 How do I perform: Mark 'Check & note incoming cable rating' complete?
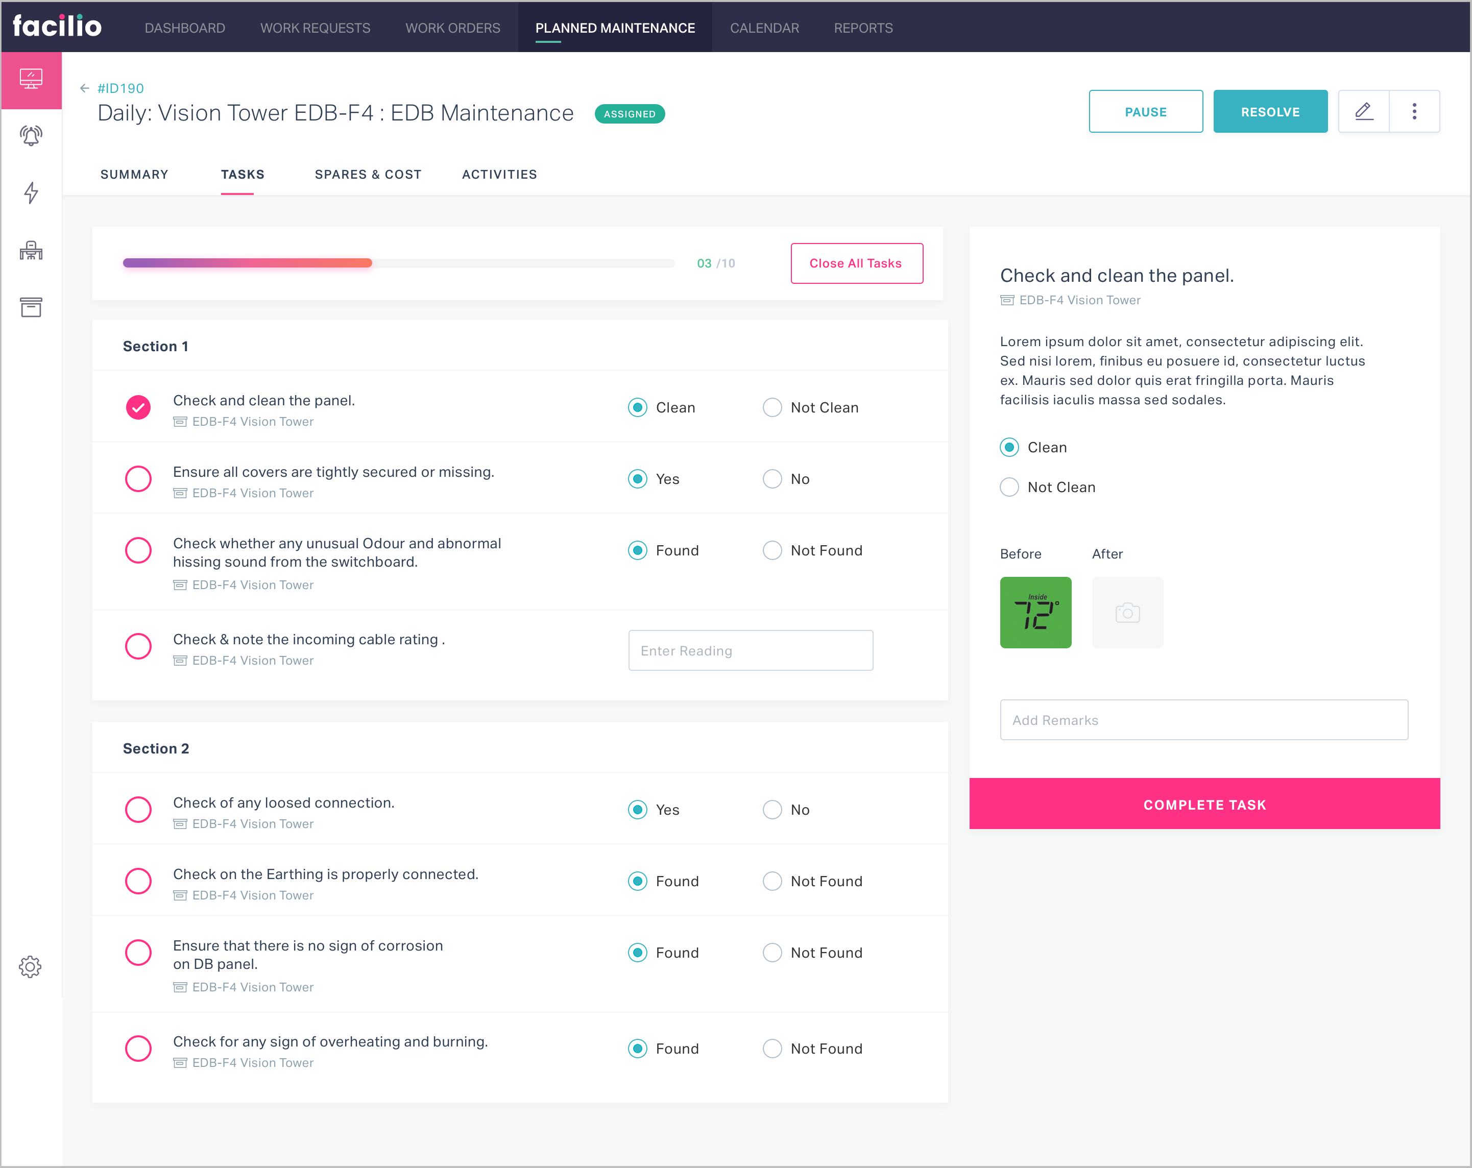click(x=138, y=646)
